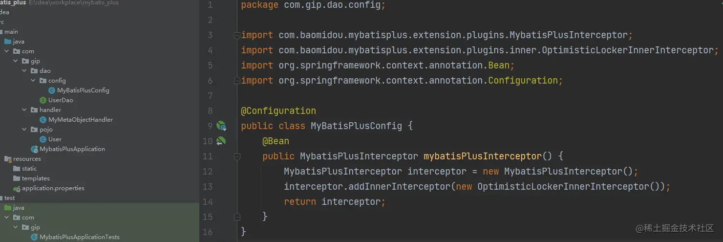Collapse the pojo package node
Image resolution: width=723 pixels, height=242 pixels.
pos(24,130)
